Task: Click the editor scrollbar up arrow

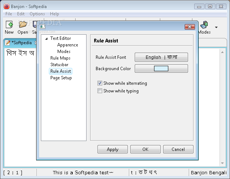Action: 222,52
